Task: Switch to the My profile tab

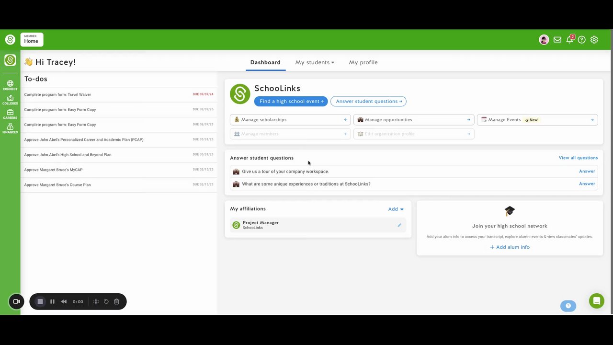Action: point(363,62)
